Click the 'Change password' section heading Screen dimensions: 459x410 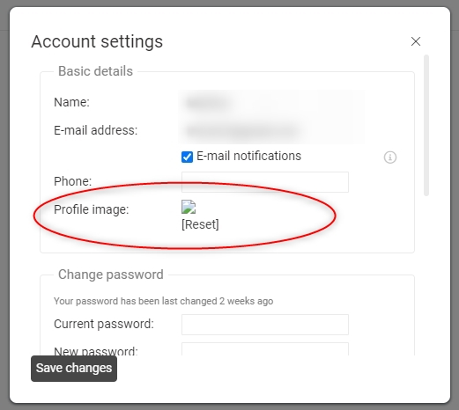click(x=111, y=275)
